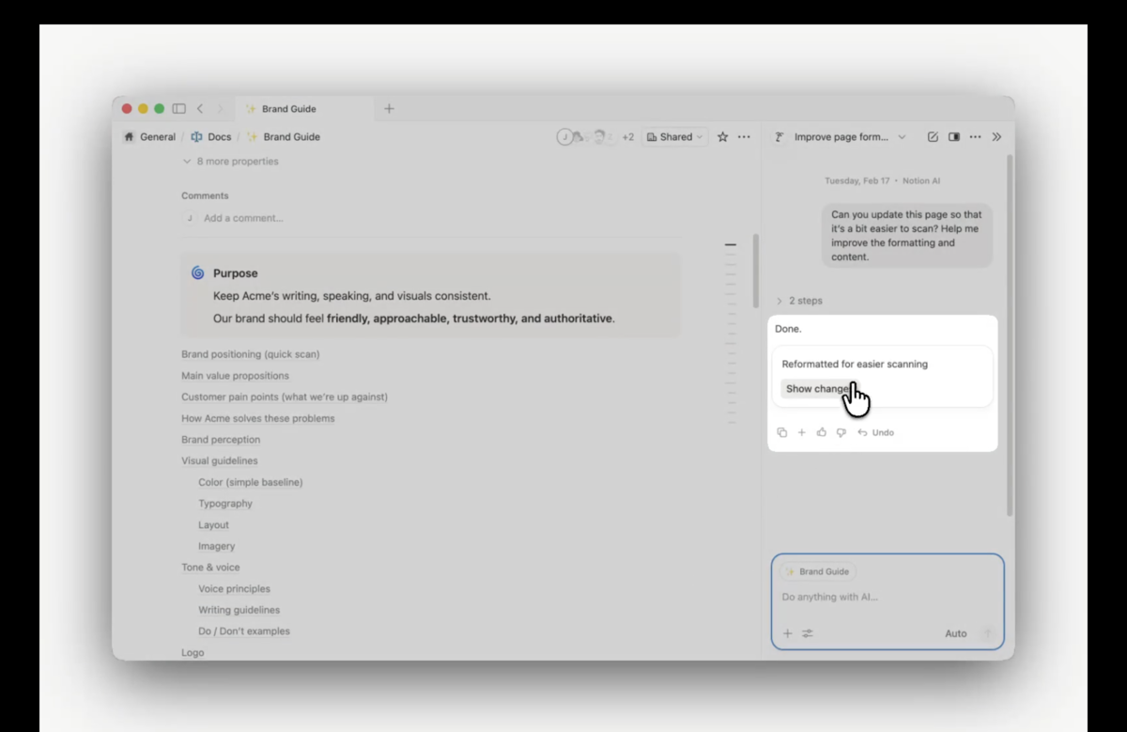This screenshot has height=732, width=1127.
Task: Jump to How Acme solves these problems
Action: click(x=258, y=418)
